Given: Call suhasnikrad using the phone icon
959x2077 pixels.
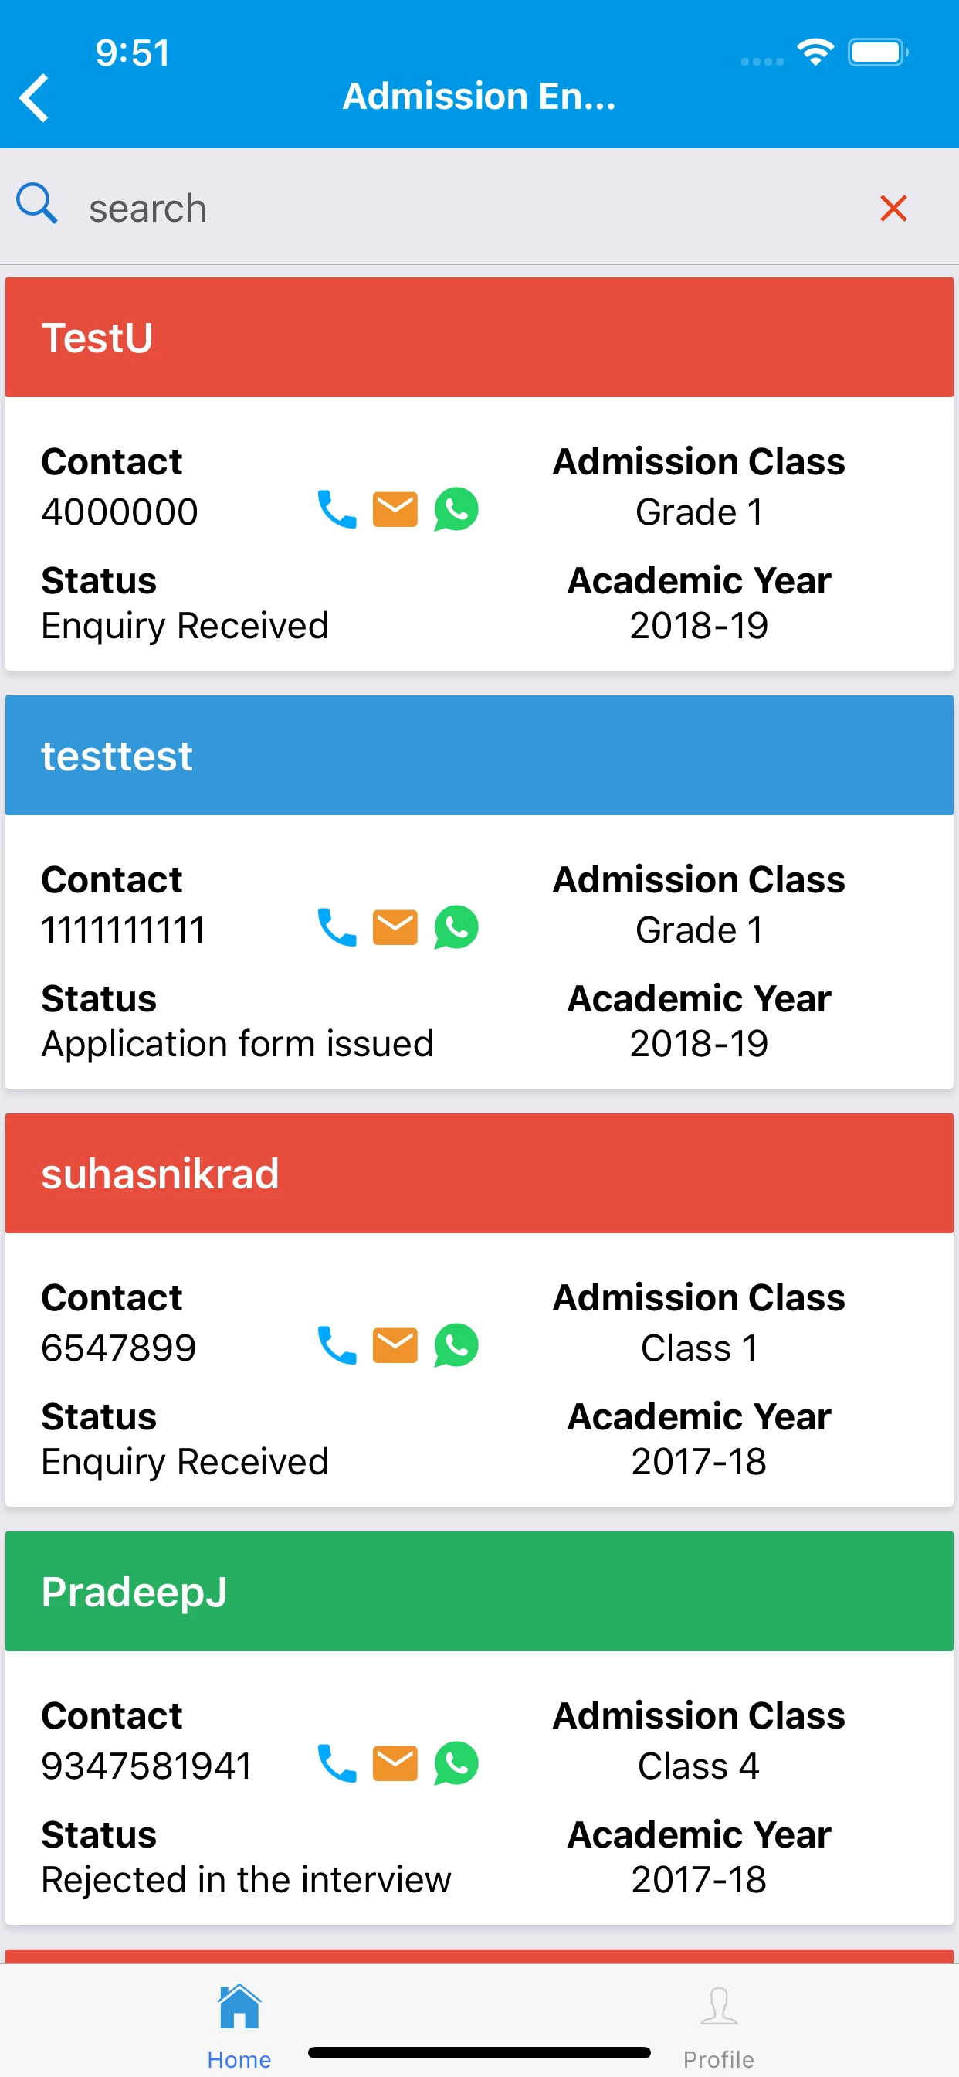Looking at the screenshot, I should 337,1345.
